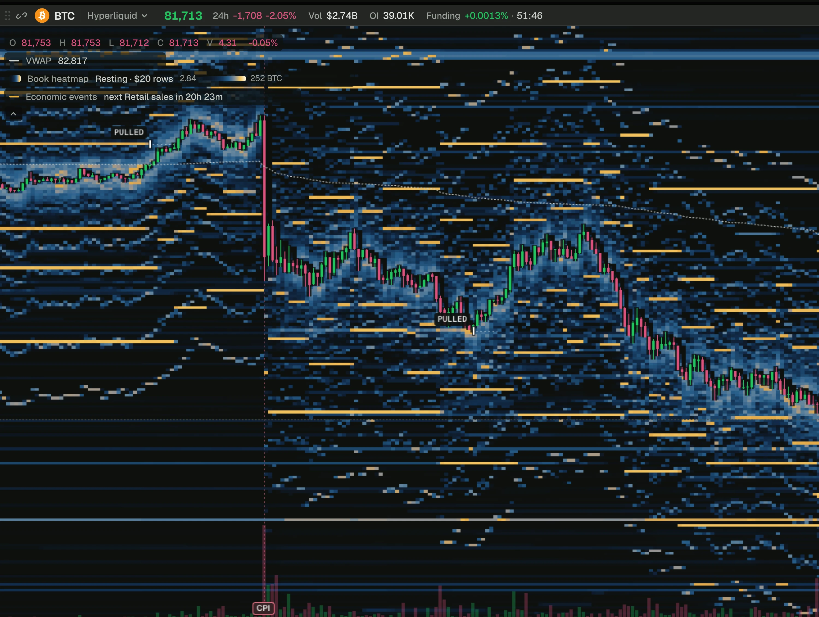
Task: Click the Economic events yellow line icon
Action: (14, 97)
